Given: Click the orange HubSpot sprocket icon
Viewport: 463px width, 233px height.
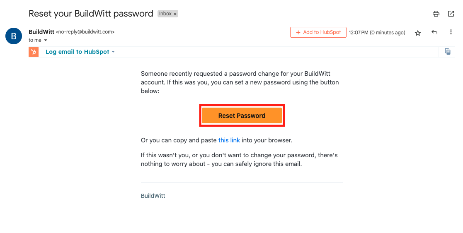Looking at the screenshot, I should pyautogui.click(x=34, y=52).
